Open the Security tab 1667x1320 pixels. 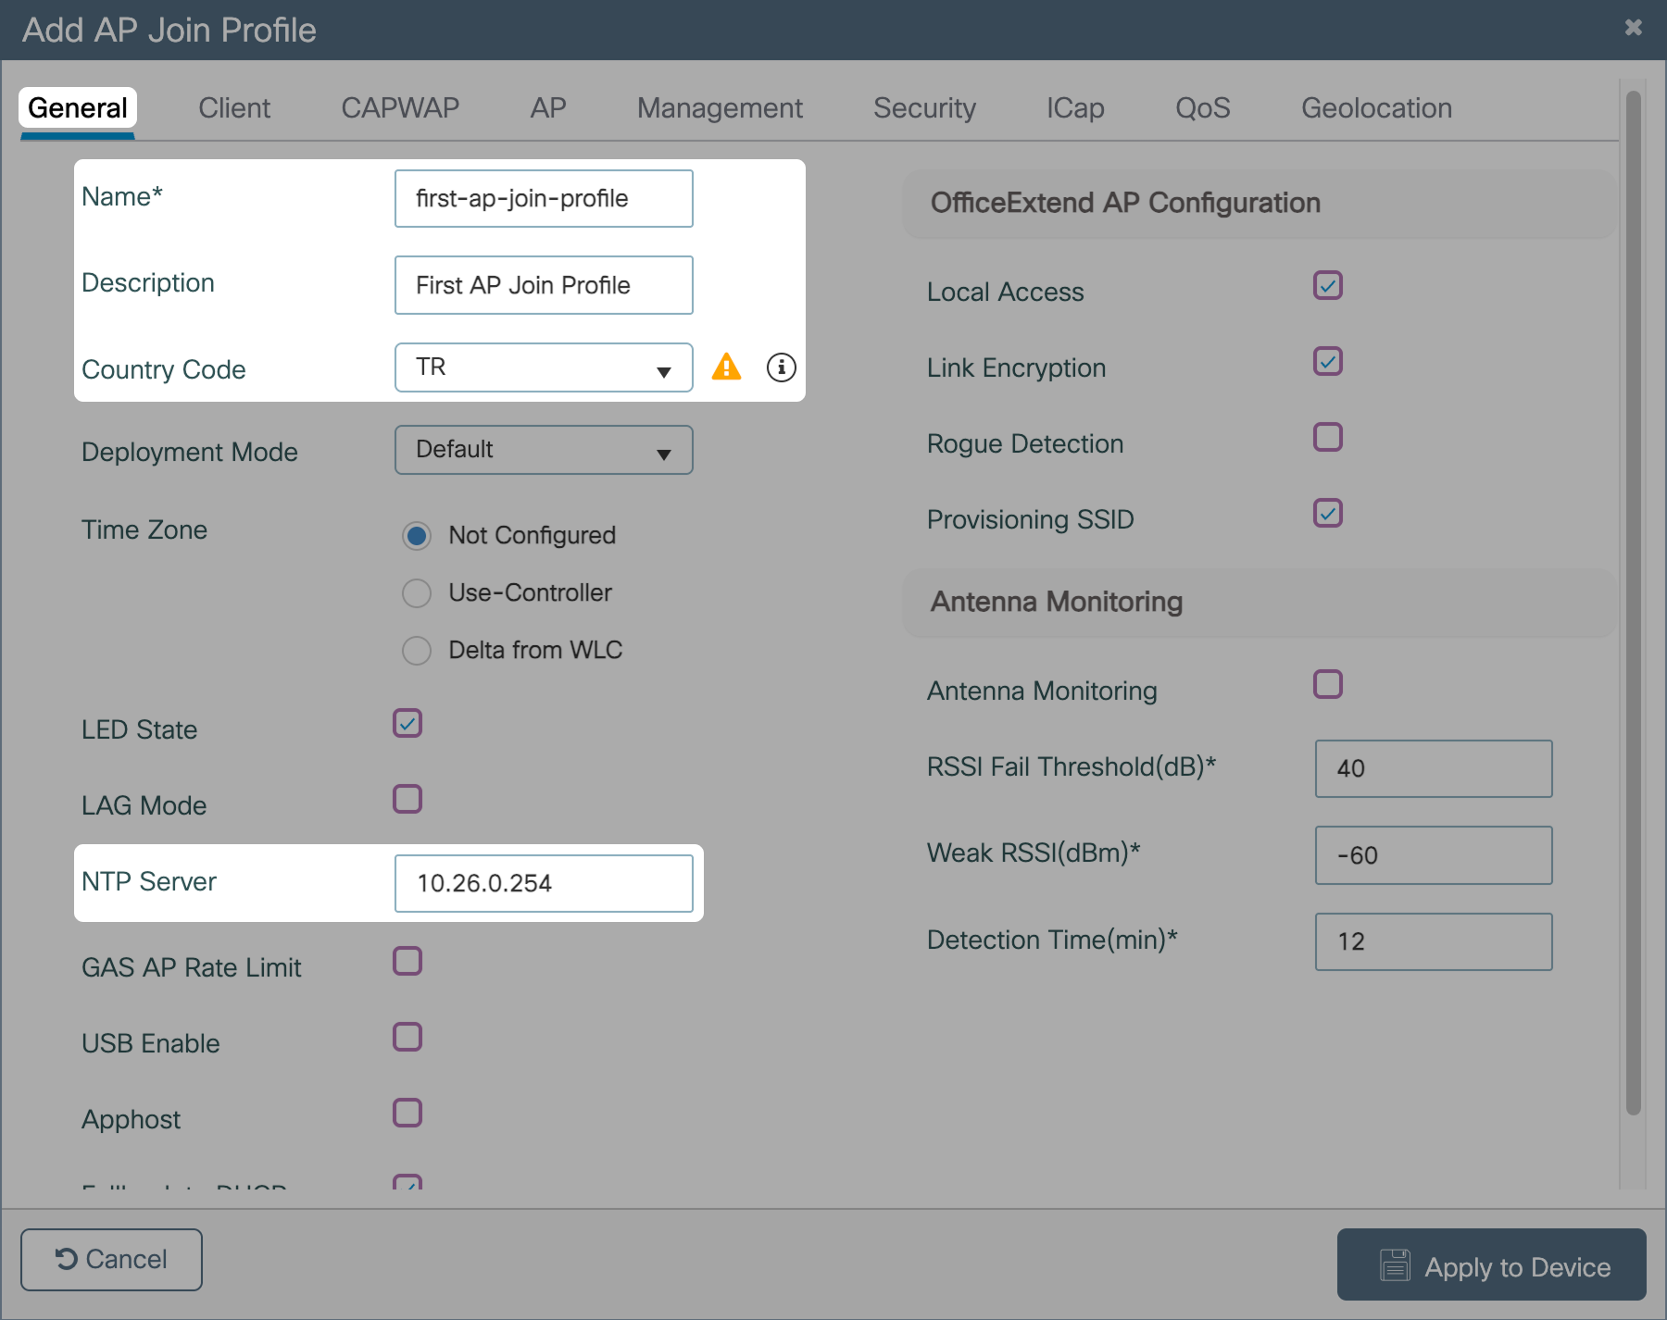click(x=924, y=108)
